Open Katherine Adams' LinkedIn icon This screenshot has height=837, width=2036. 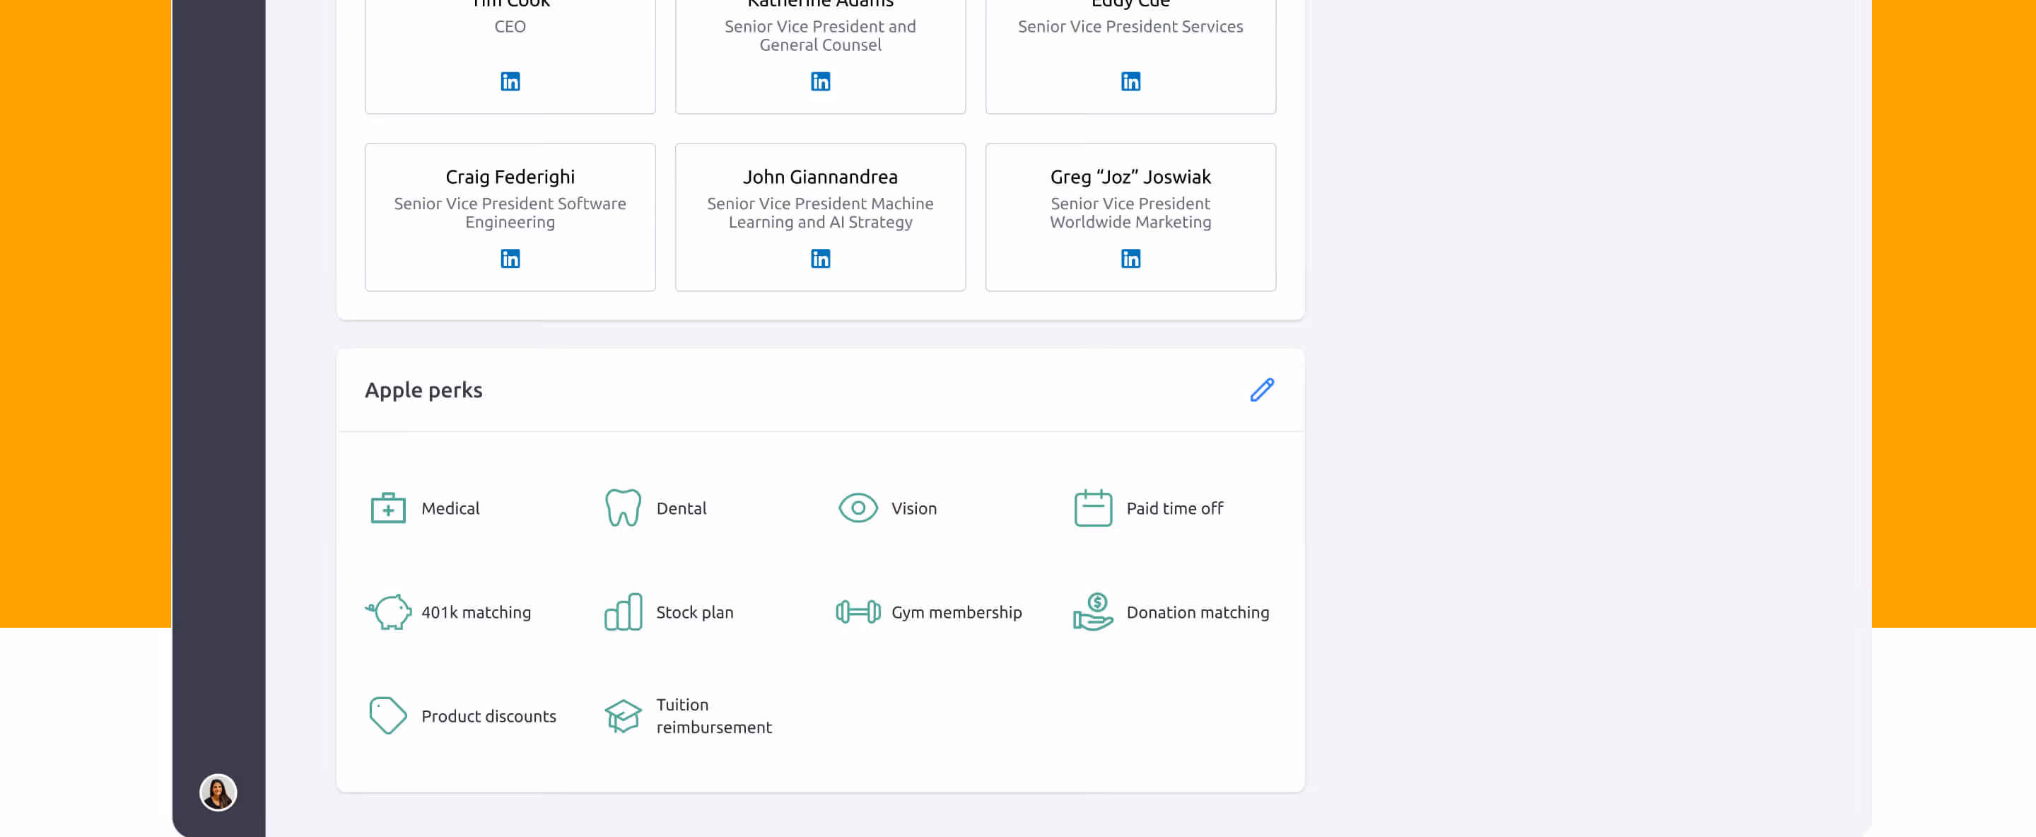(819, 81)
